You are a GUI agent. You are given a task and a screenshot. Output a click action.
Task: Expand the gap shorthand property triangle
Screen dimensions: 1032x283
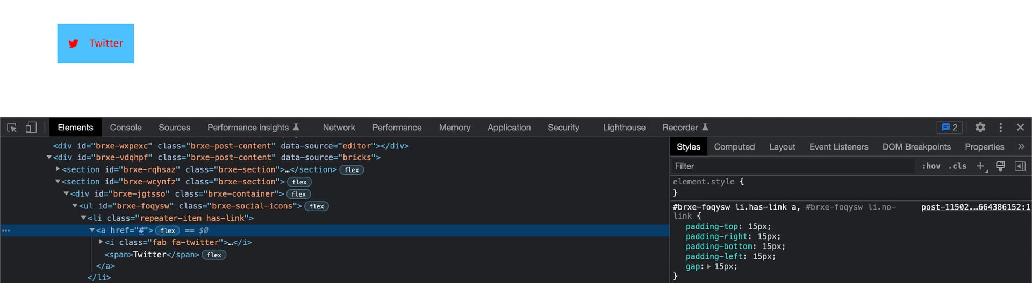(709, 266)
